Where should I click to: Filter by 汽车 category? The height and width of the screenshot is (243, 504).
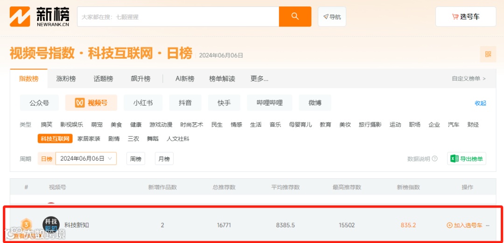[454, 125]
